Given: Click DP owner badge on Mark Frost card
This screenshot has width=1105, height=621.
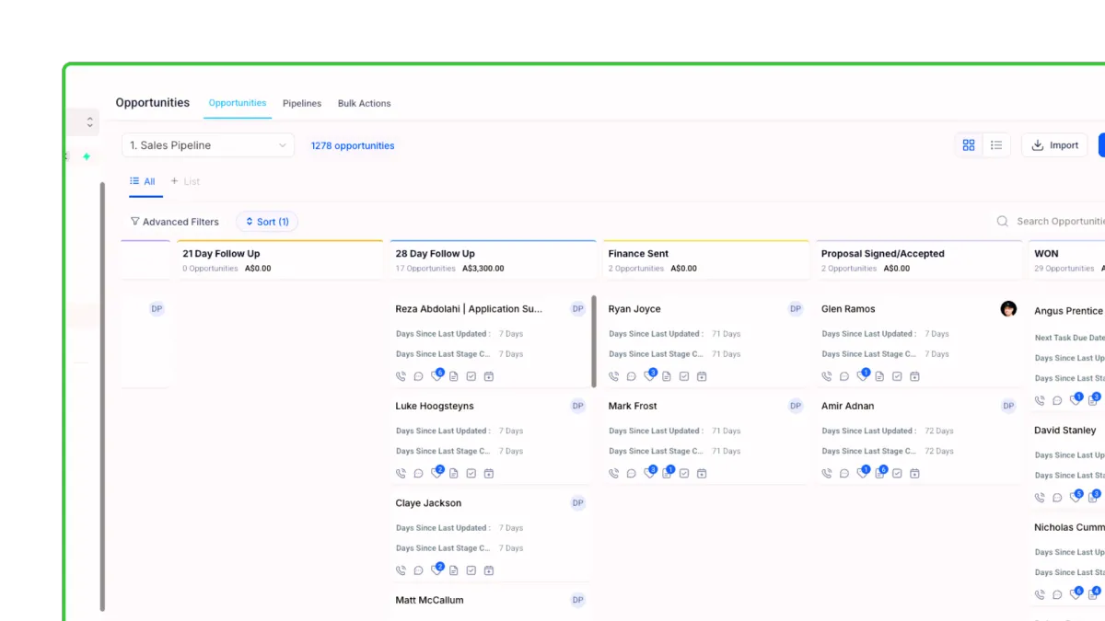Looking at the screenshot, I should [796, 406].
